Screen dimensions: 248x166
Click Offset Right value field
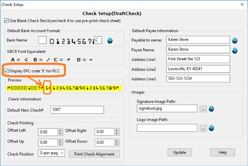point(104,132)
